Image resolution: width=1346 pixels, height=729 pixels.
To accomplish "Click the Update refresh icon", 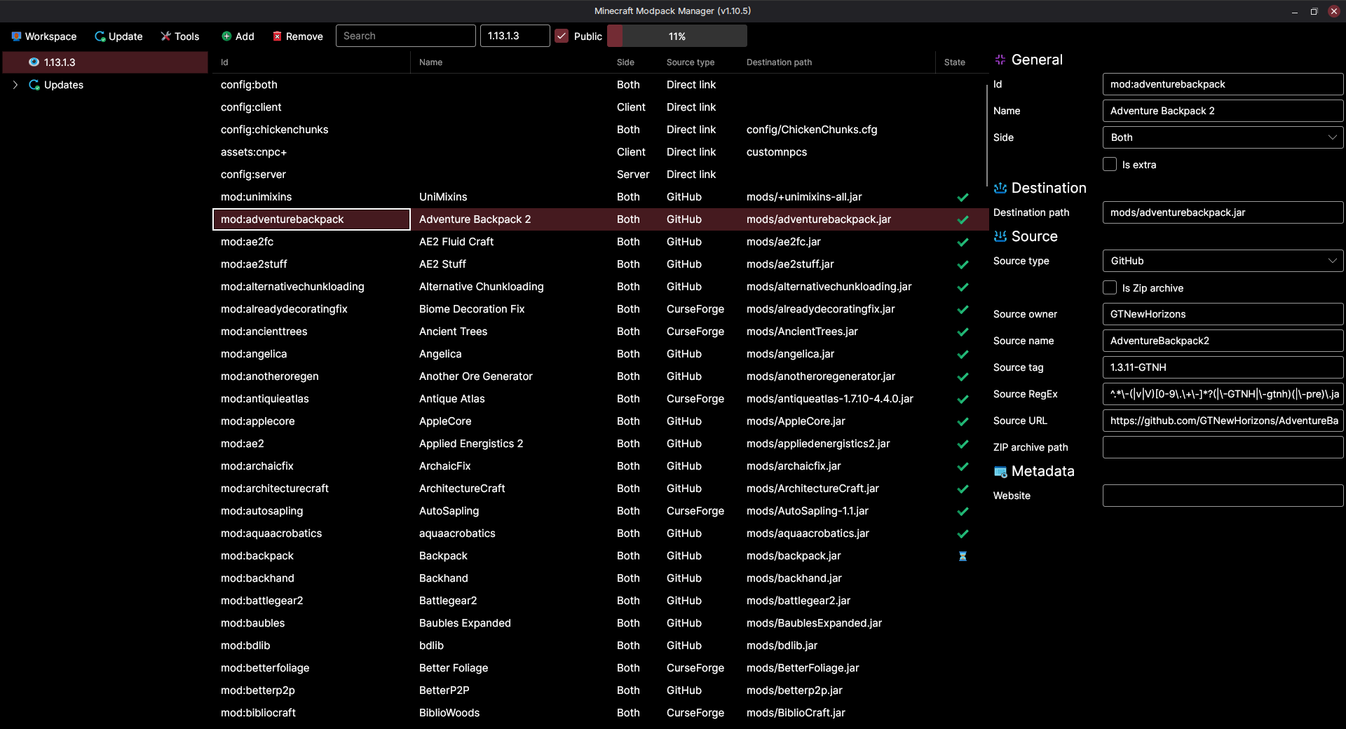I will [100, 36].
